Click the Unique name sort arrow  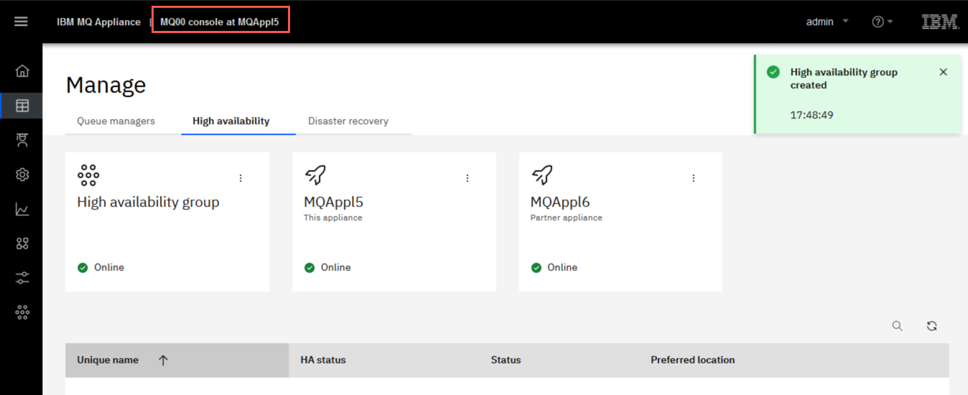pos(163,361)
